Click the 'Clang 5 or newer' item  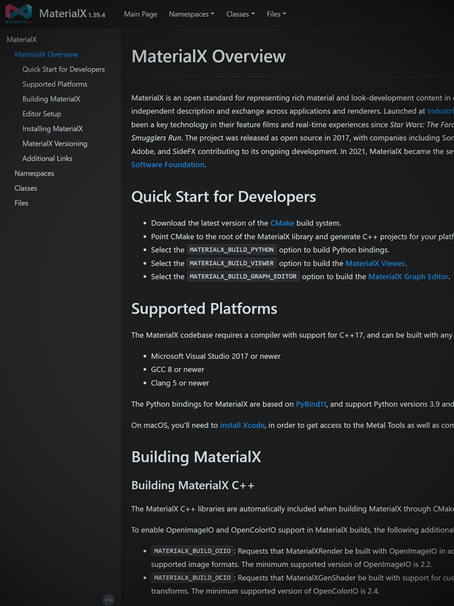click(x=180, y=383)
